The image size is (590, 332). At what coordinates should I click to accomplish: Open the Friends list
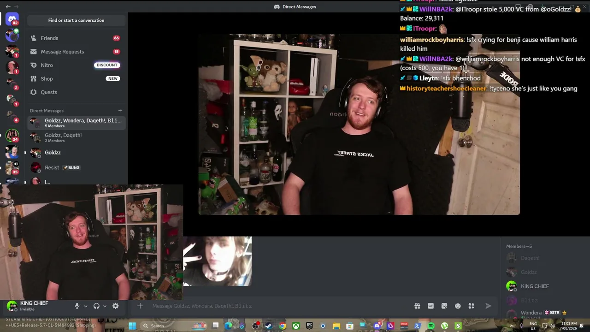coord(76,38)
